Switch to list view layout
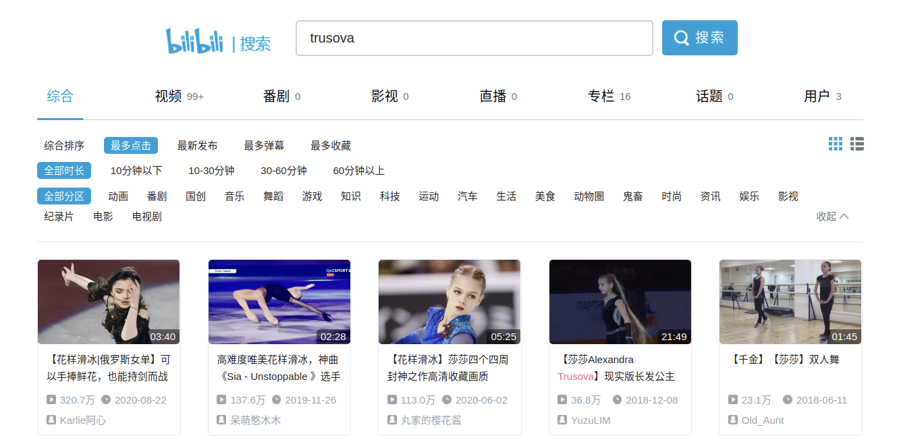The width and height of the screenshot is (897, 442). click(x=857, y=144)
